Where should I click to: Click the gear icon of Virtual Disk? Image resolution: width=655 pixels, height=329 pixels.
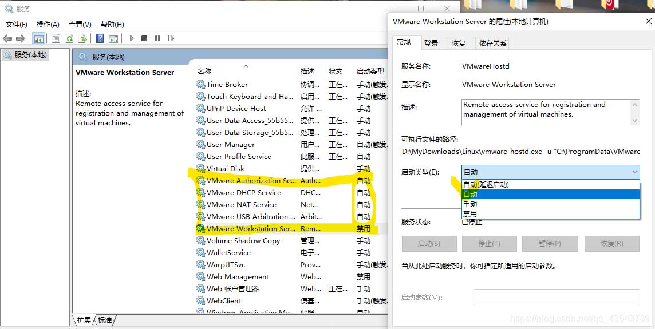[200, 169]
